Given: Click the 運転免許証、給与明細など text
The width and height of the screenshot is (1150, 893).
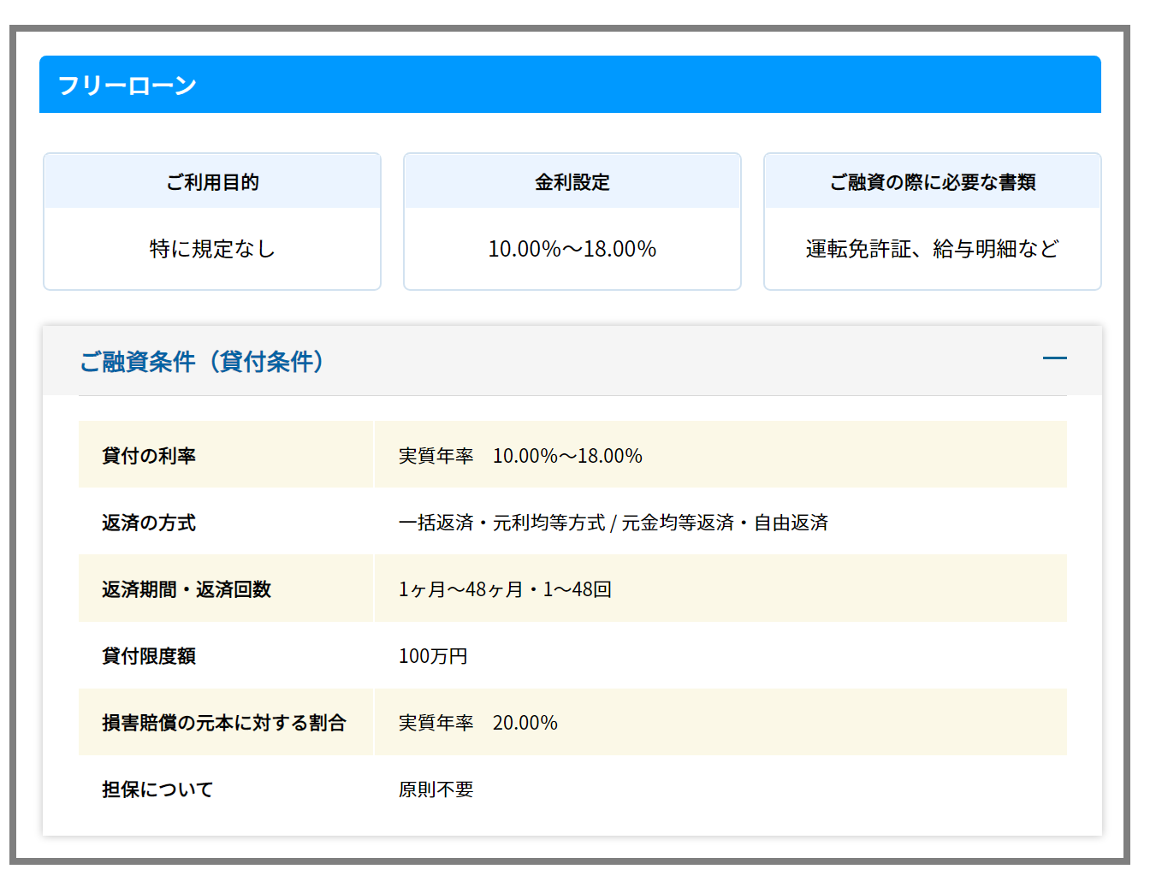Looking at the screenshot, I should (932, 249).
